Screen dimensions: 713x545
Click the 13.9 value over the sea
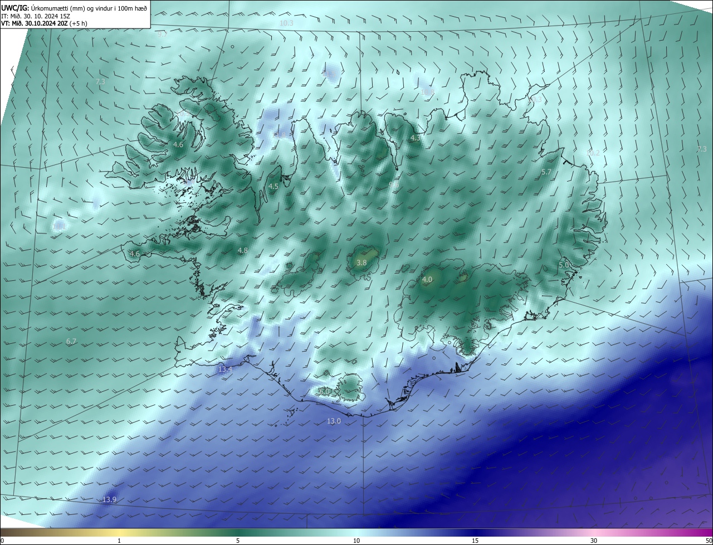click(110, 500)
